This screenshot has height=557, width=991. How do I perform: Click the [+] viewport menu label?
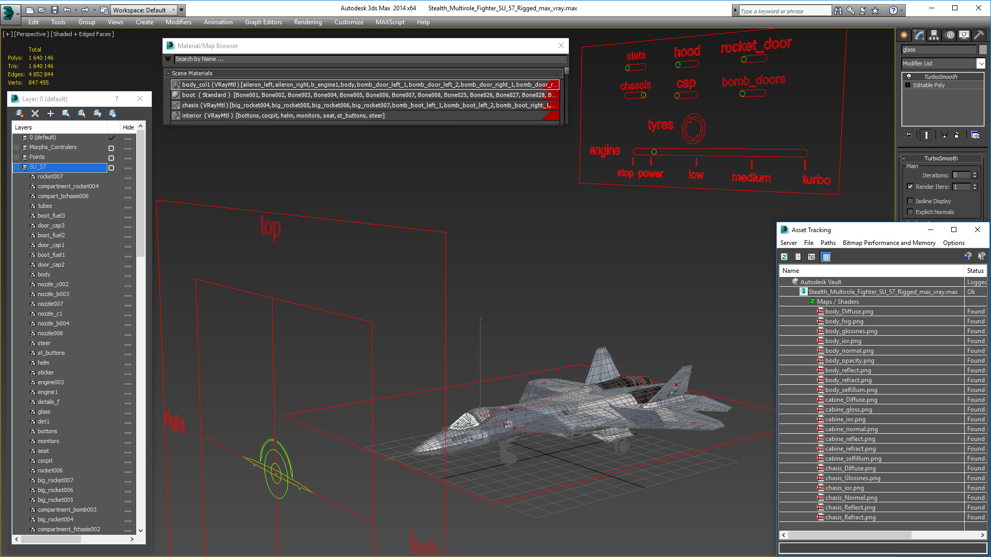coord(8,34)
